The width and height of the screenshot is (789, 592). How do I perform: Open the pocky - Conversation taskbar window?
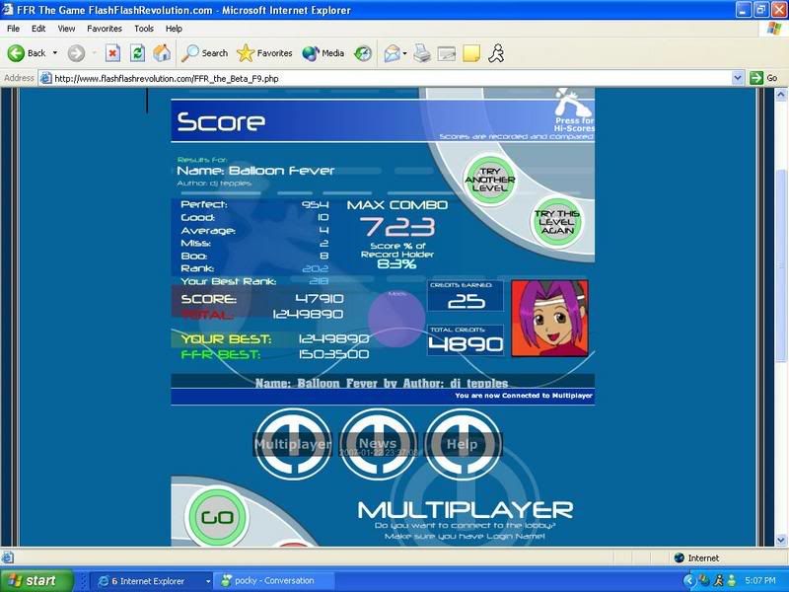(272, 581)
